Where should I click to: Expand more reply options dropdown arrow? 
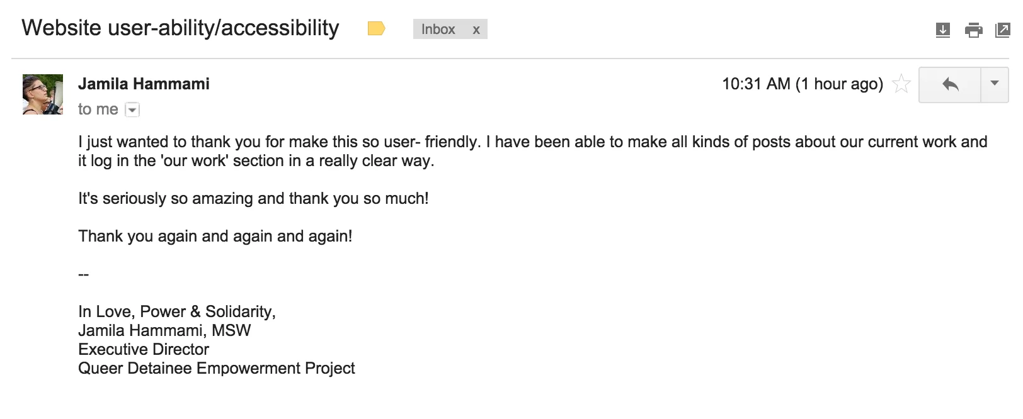[995, 84]
